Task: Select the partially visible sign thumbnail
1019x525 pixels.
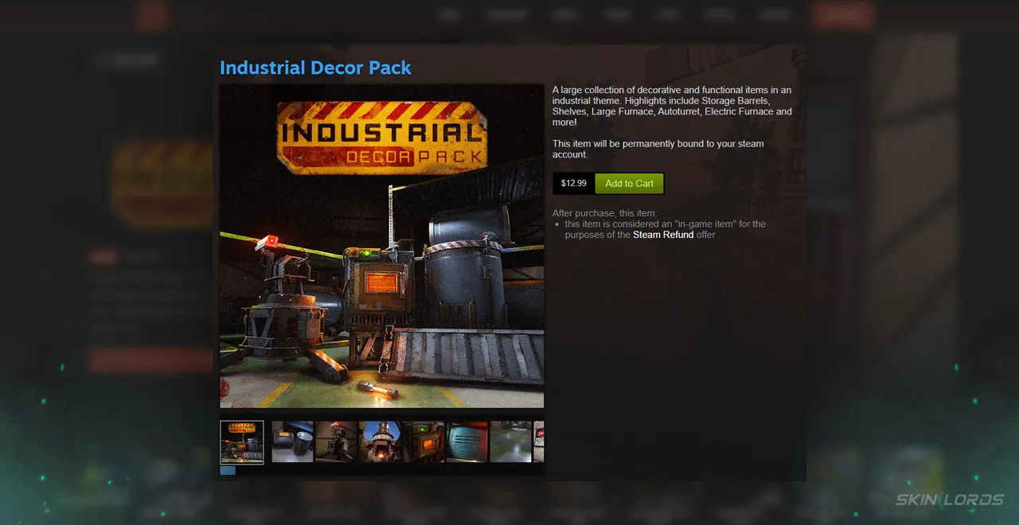Action: [539, 442]
